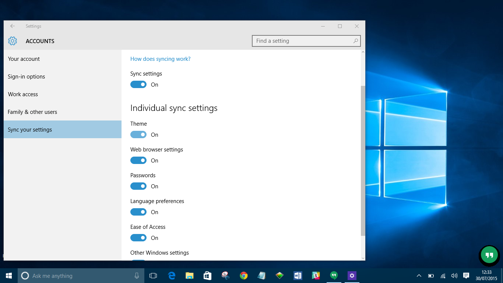This screenshot has height=283, width=503.
Task: Activate the Cortana microphone
Action: pyautogui.click(x=137, y=276)
